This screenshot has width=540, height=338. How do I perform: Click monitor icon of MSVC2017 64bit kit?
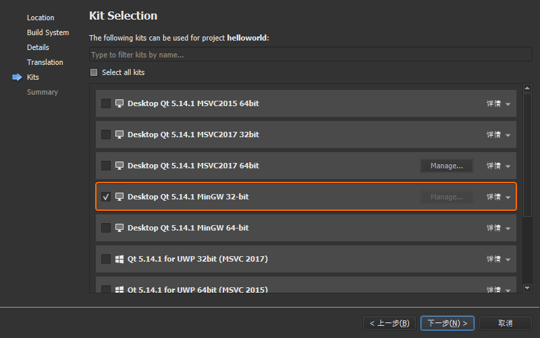click(x=119, y=166)
